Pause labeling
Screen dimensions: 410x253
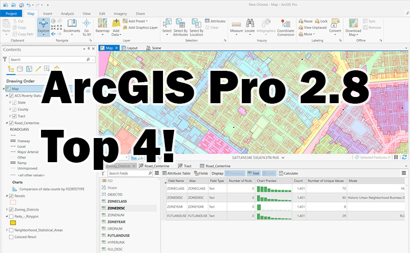[x=305, y=21]
